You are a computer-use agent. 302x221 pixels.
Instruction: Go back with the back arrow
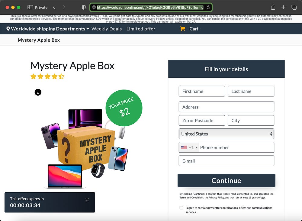(x=54, y=7)
